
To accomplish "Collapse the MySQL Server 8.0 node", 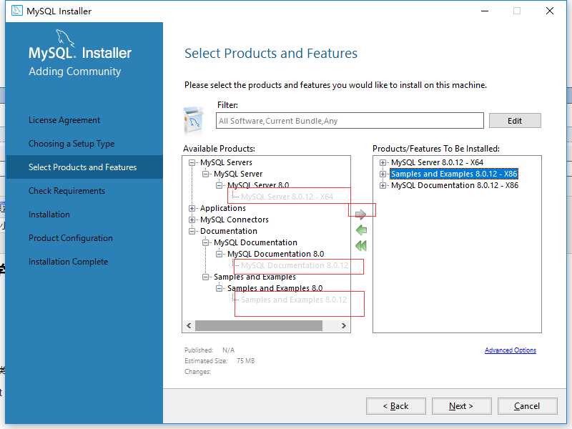I will (219, 185).
